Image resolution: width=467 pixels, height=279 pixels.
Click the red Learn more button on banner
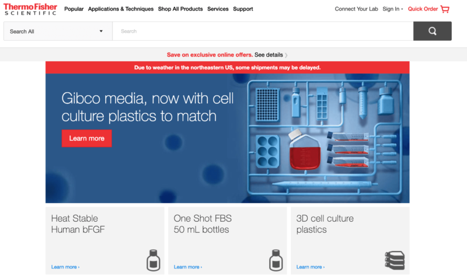point(86,138)
